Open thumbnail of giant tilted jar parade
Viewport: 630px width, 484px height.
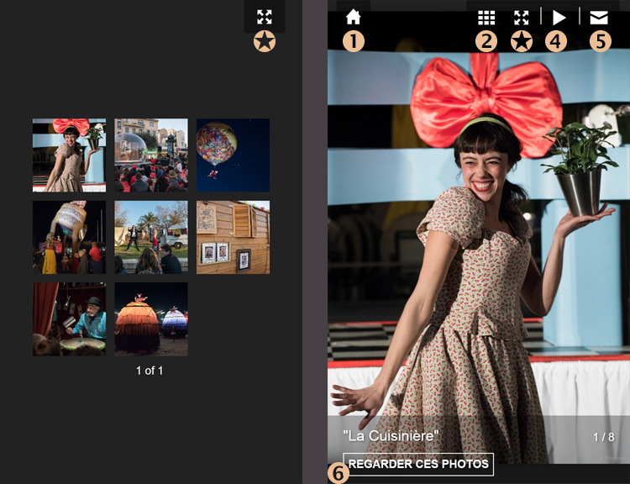point(69,237)
